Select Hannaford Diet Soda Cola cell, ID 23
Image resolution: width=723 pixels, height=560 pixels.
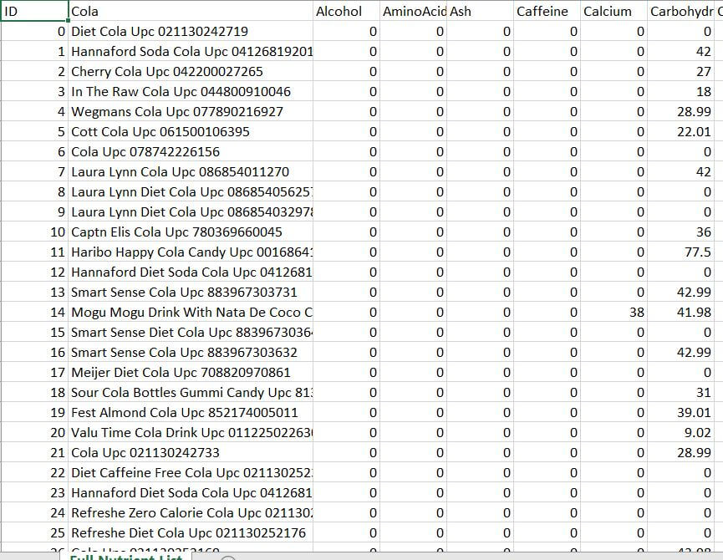click(191, 492)
